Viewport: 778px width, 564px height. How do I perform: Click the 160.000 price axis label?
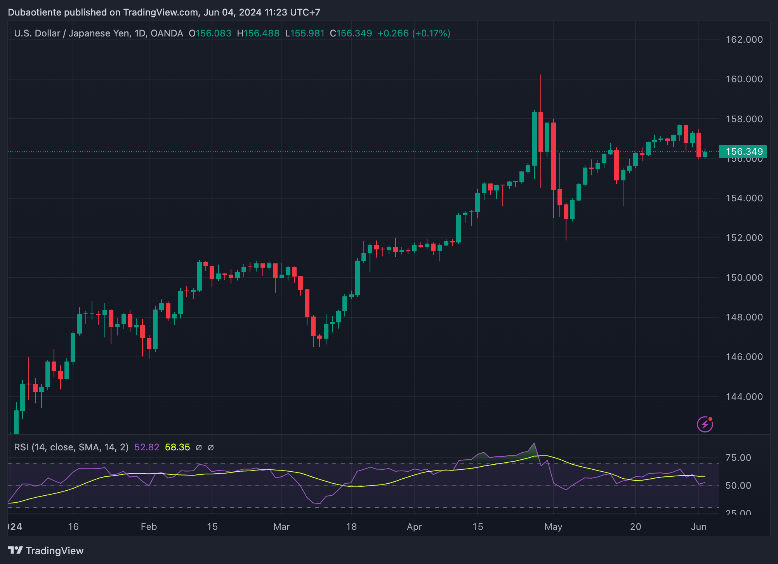[x=744, y=79]
